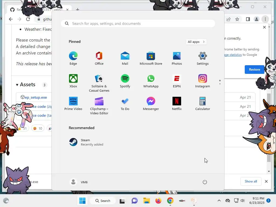
Task: Launch the Xbox app
Action: pos(73,81)
